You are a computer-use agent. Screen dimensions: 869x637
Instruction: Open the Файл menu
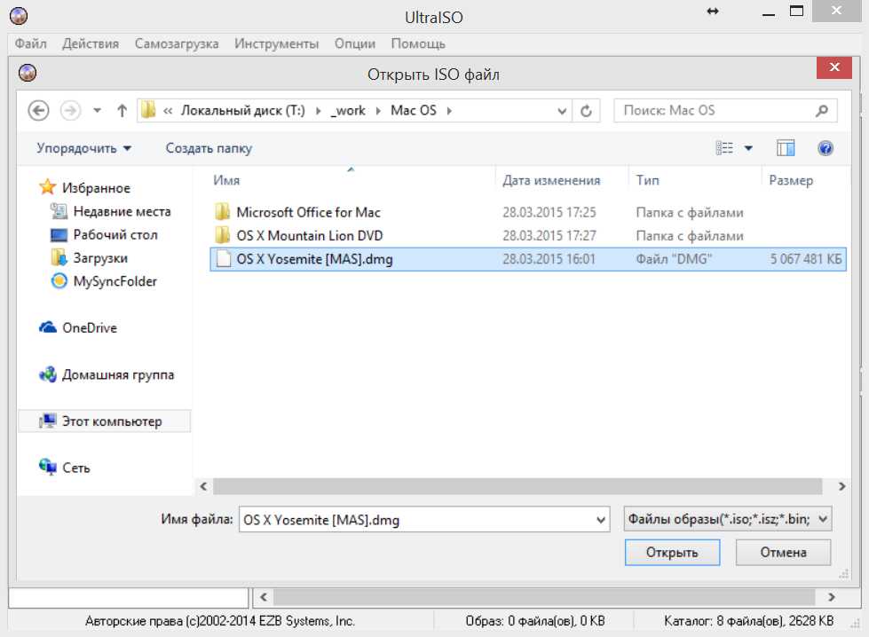coord(30,43)
